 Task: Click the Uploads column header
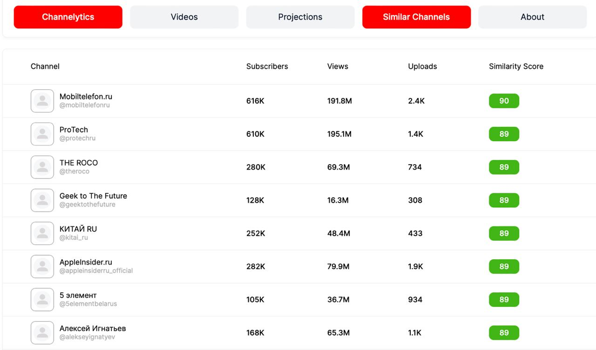423,66
